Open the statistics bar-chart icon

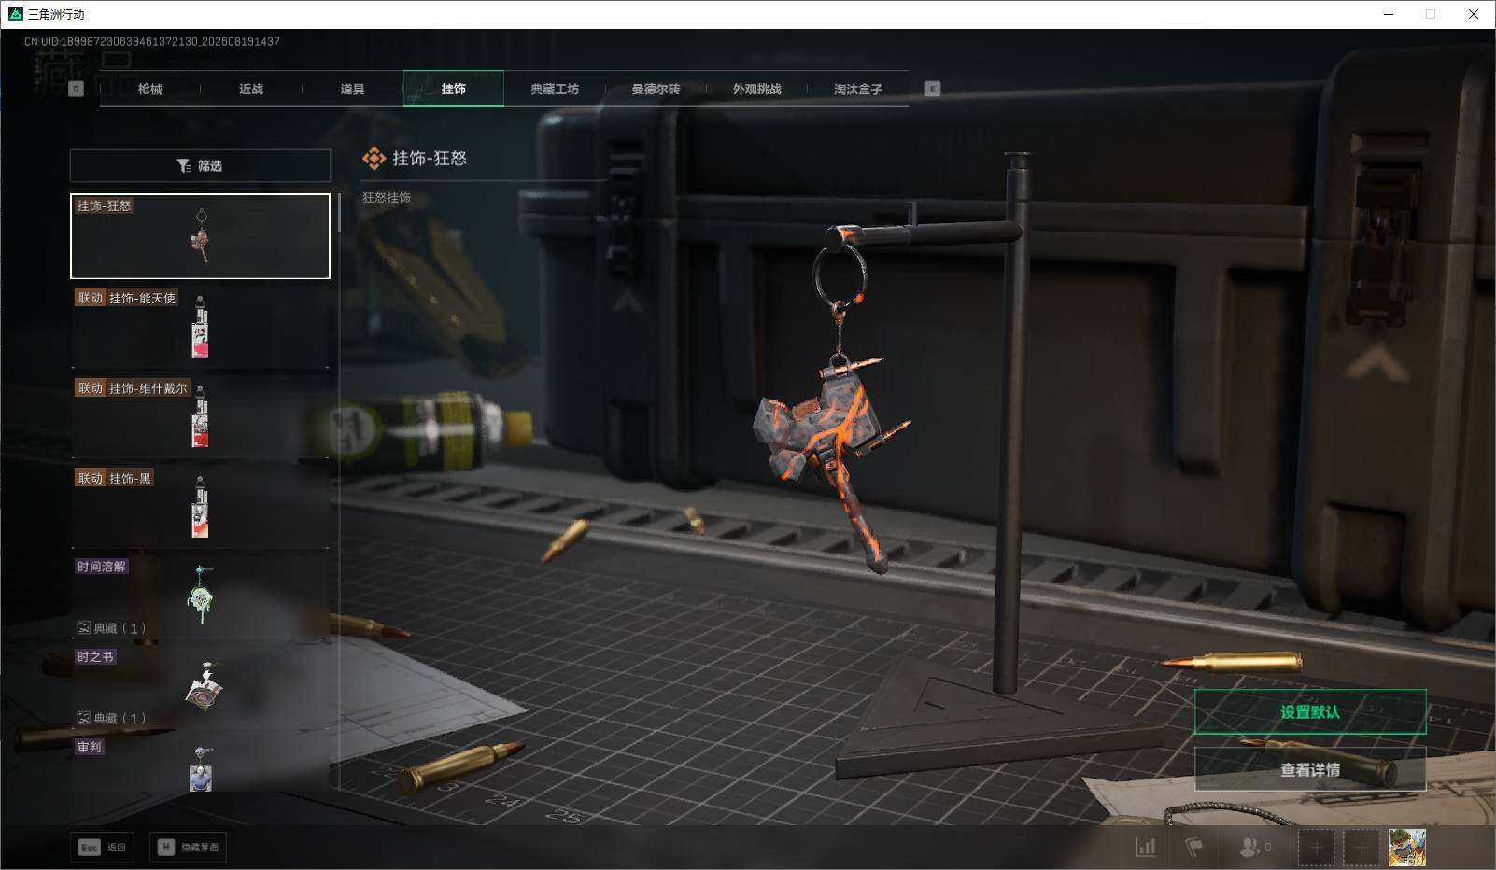click(1145, 847)
